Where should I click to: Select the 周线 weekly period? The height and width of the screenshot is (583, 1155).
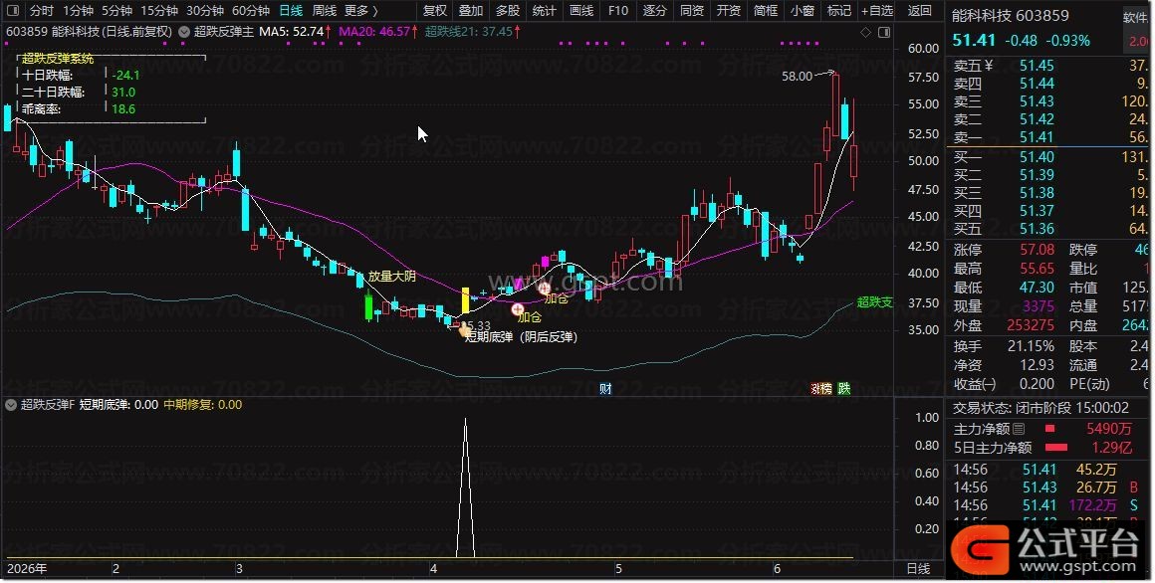[325, 10]
